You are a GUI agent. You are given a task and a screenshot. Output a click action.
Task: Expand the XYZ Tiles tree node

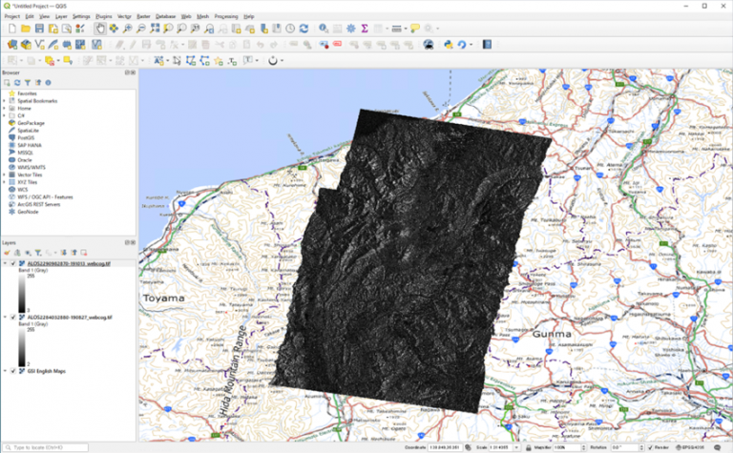click(x=4, y=182)
